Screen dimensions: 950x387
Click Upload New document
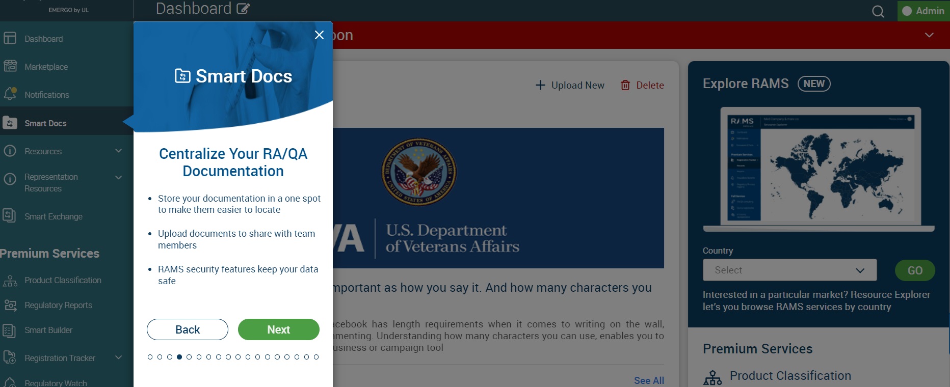(x=570, y=85)
